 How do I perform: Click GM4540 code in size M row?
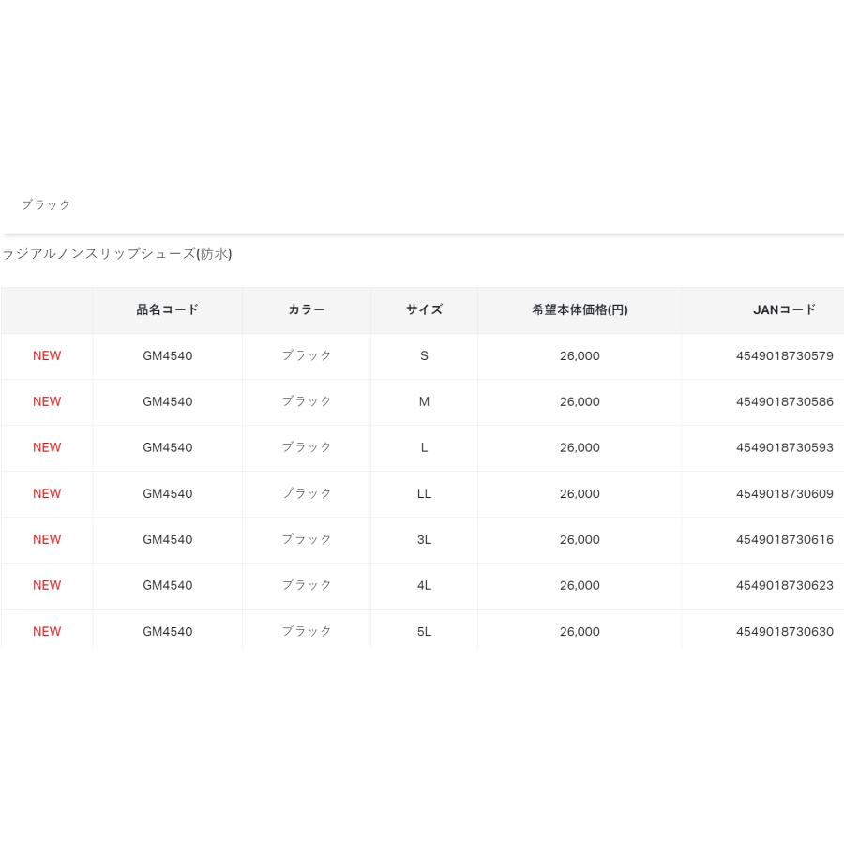coord(168,401)
